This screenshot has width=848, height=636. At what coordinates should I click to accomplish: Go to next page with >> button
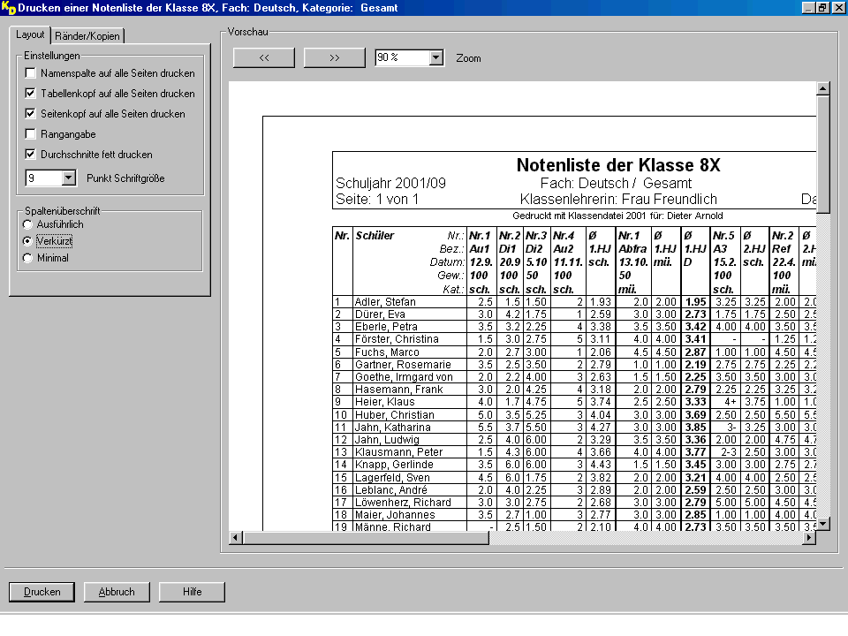click(334, 58)
